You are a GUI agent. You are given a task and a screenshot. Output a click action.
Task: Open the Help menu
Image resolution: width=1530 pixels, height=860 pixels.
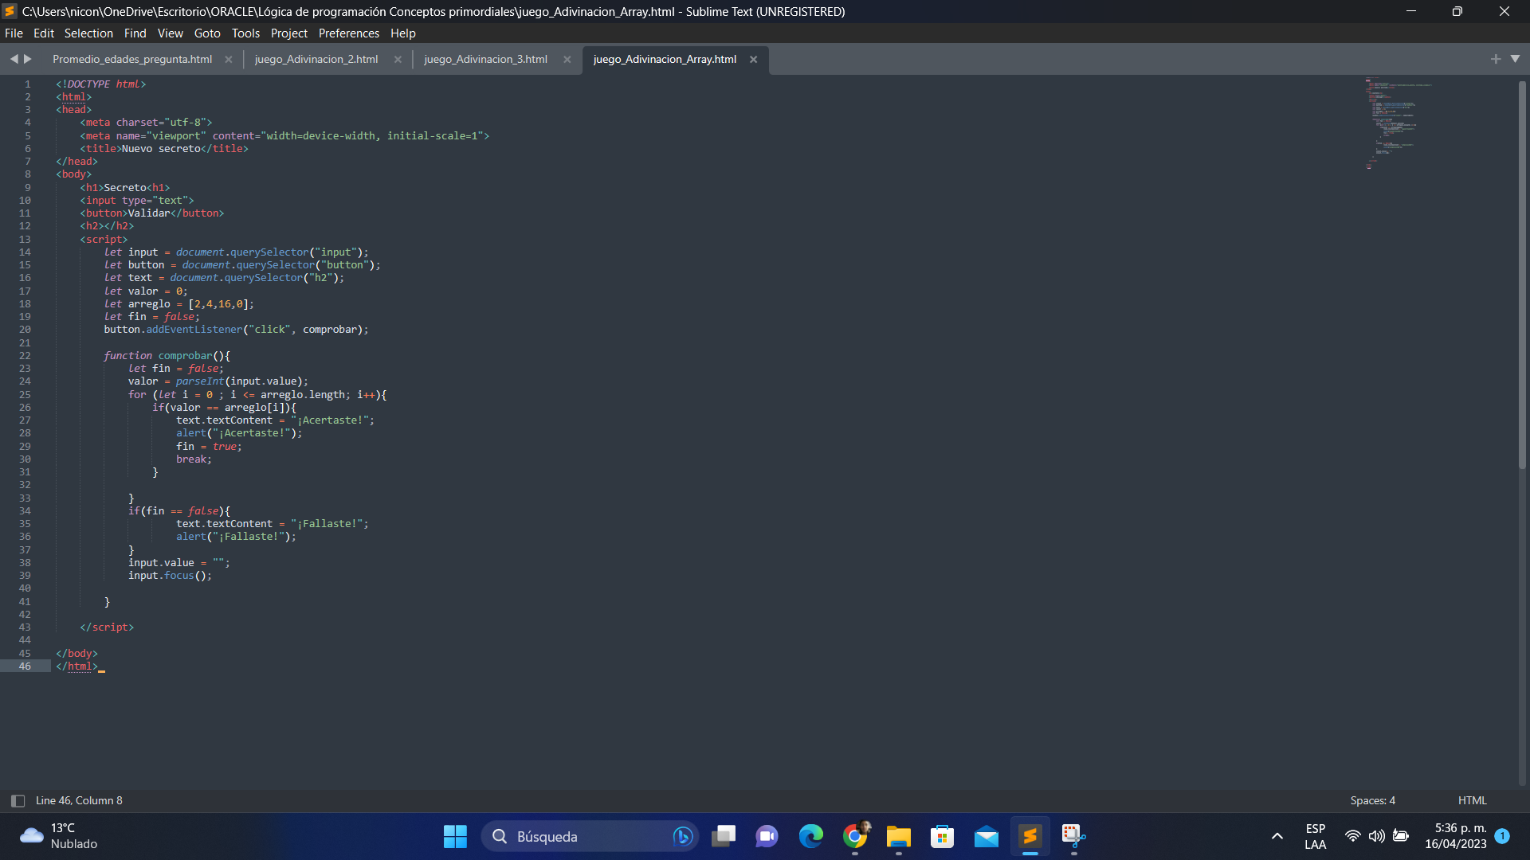[x=403, y=33]
